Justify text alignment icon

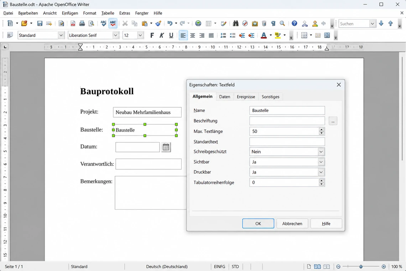211,35
